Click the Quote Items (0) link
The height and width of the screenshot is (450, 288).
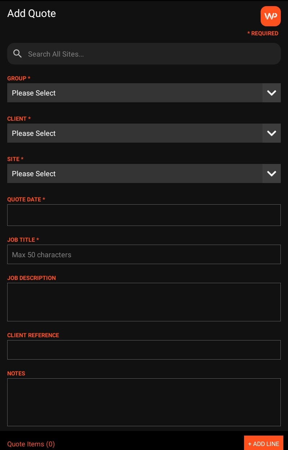tap(31, 444)
